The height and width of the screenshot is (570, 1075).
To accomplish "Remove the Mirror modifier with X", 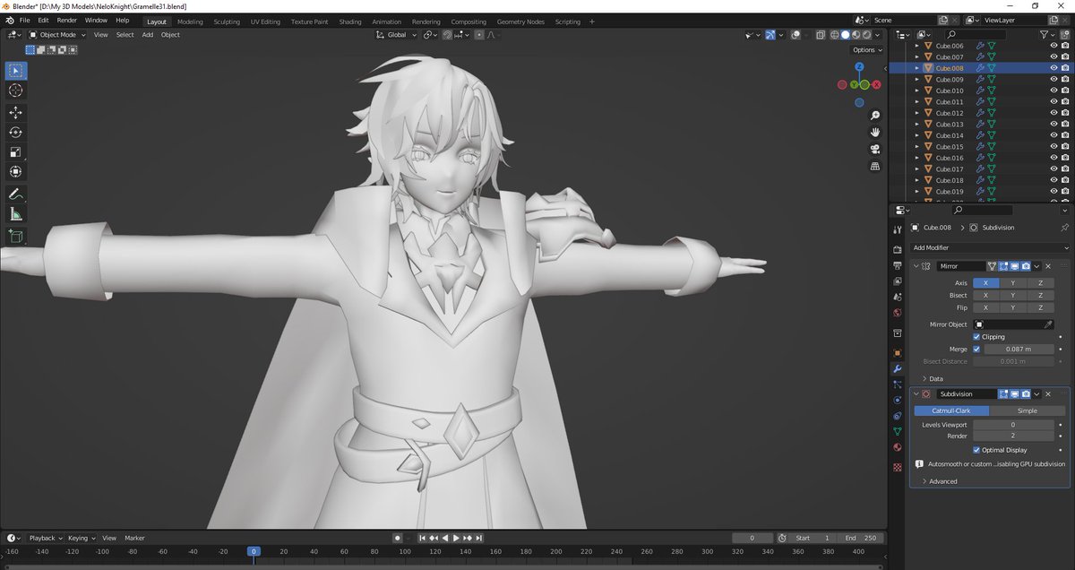I will (1047, 266).
